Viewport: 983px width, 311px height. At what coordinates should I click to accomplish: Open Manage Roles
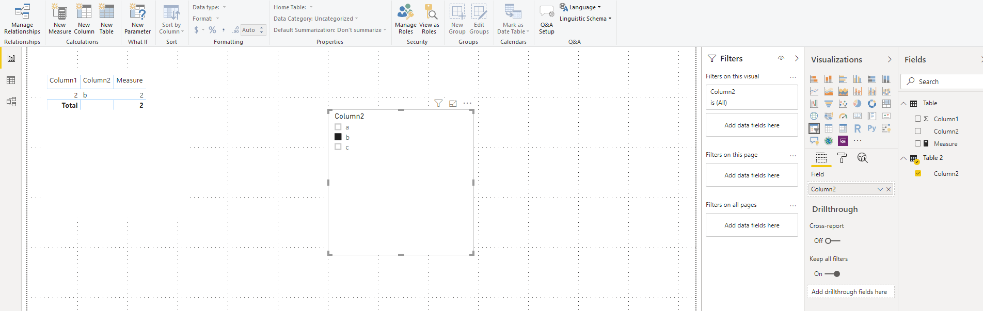click(x=406, y=19)
